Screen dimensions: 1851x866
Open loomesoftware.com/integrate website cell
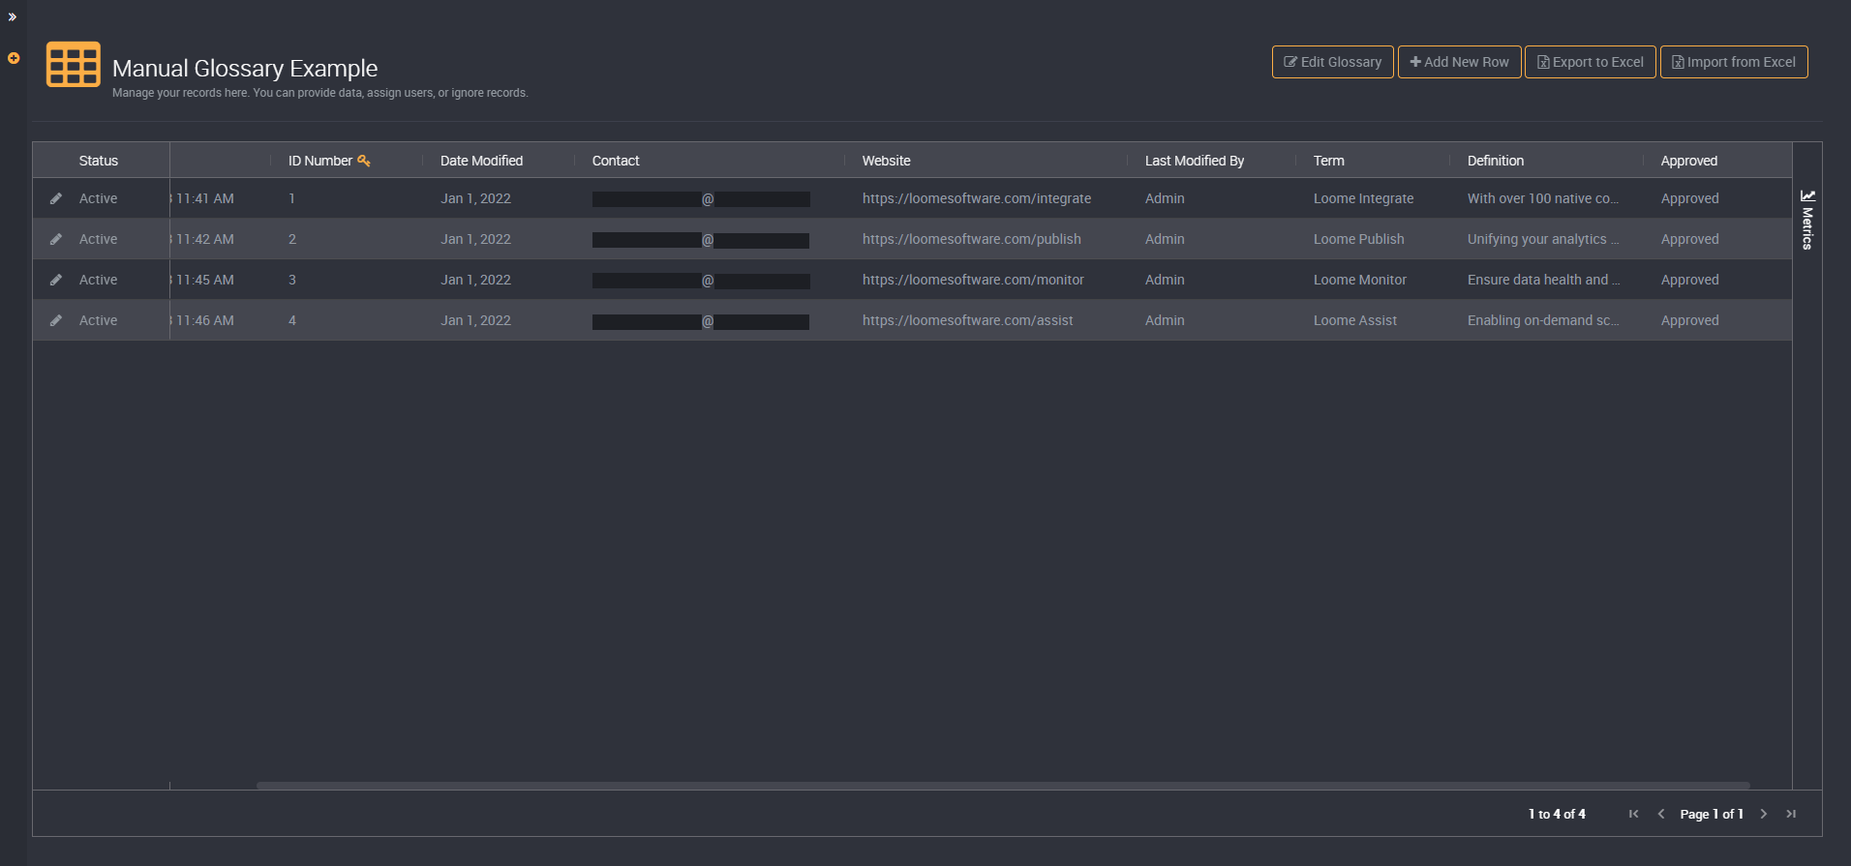click(977, 198)
